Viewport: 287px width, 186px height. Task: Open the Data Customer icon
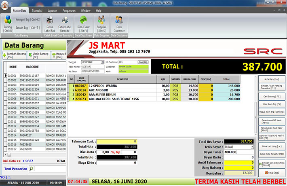point(119,24)
